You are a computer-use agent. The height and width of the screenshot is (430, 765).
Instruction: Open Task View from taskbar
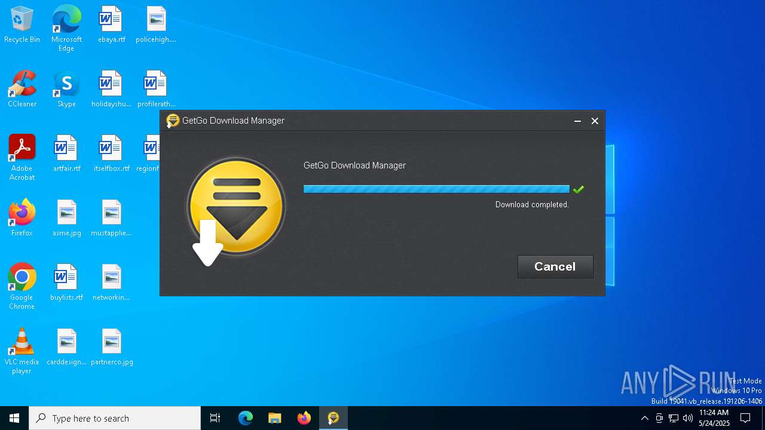click(x=215, y=418)
